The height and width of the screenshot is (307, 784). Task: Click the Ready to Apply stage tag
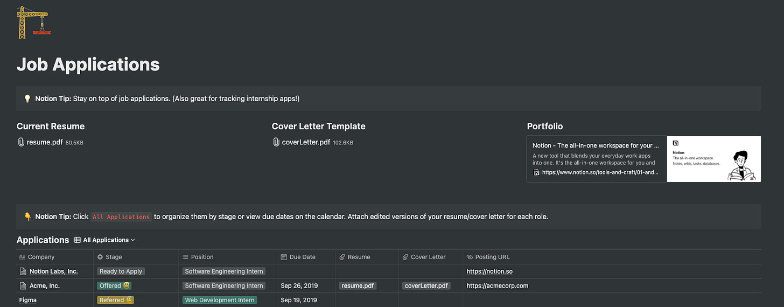[121, 271]
